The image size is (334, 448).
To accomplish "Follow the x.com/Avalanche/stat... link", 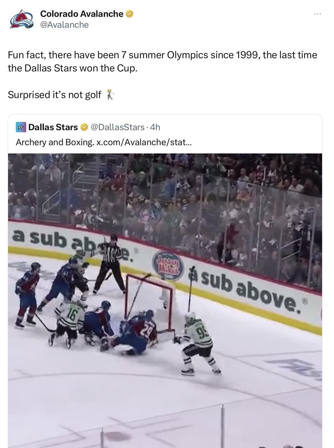I will click(144, 142).
